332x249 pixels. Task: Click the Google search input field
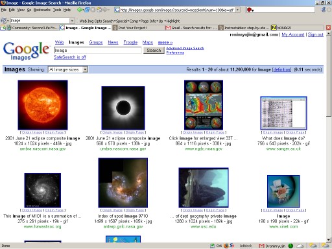click(98, 50)
